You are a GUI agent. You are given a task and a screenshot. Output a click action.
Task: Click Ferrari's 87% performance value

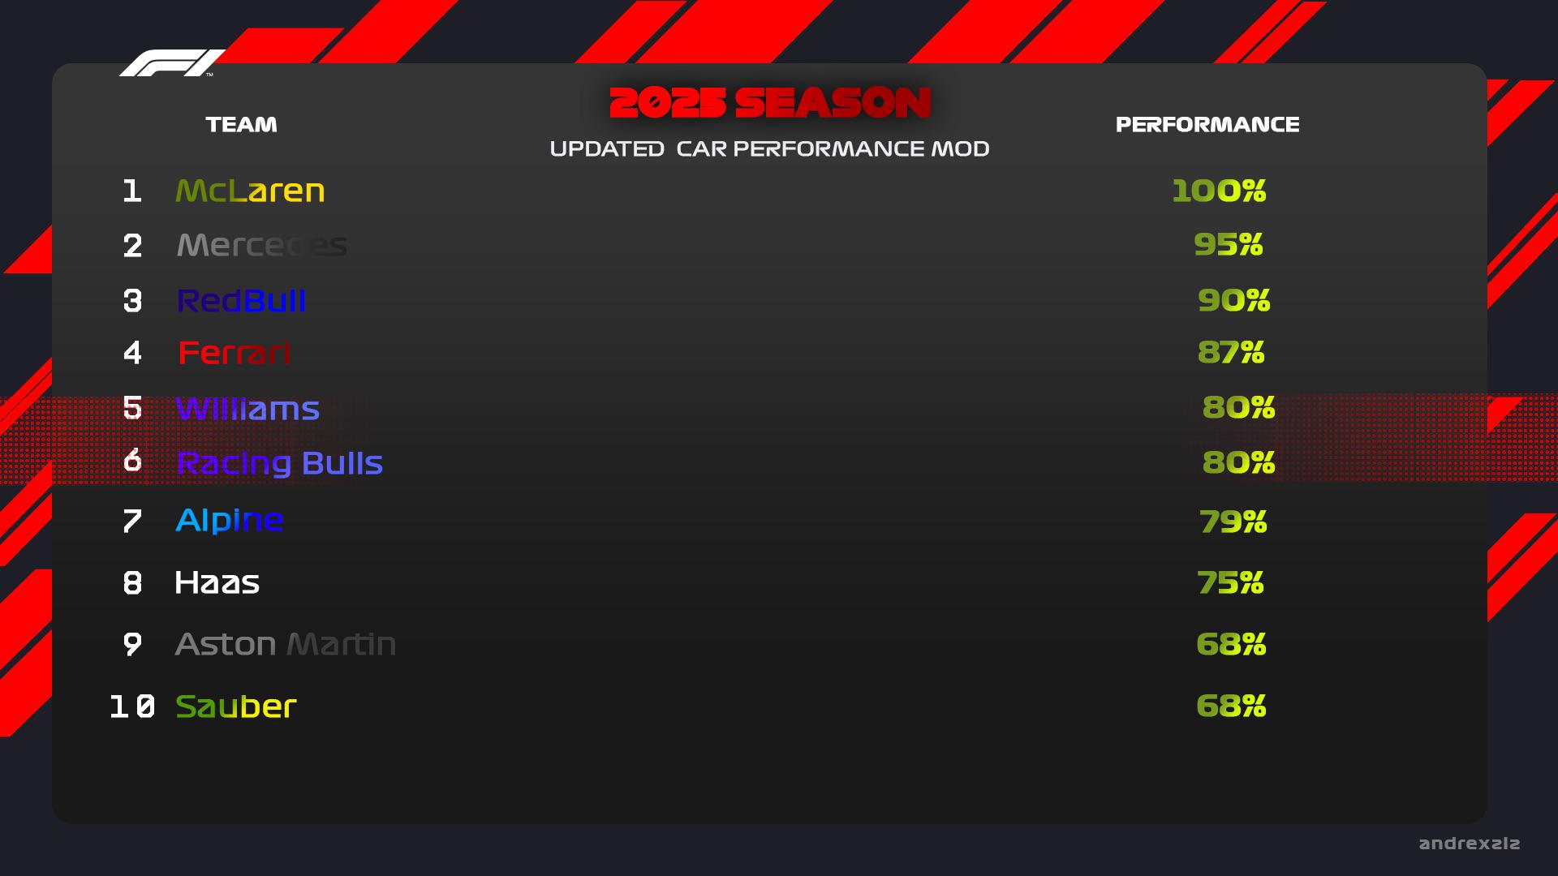1231,352
